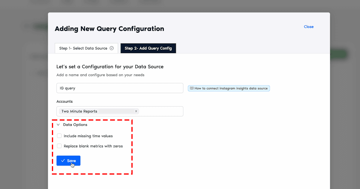Click the book icon beside the help link
Image resolution: width=360 pixels, height=189 pixels.
click(192, 88)
